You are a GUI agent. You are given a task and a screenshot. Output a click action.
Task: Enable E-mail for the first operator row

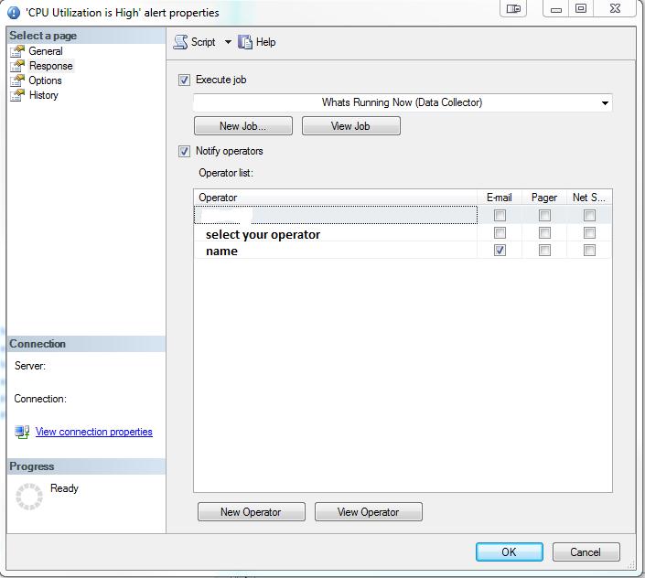500,215
